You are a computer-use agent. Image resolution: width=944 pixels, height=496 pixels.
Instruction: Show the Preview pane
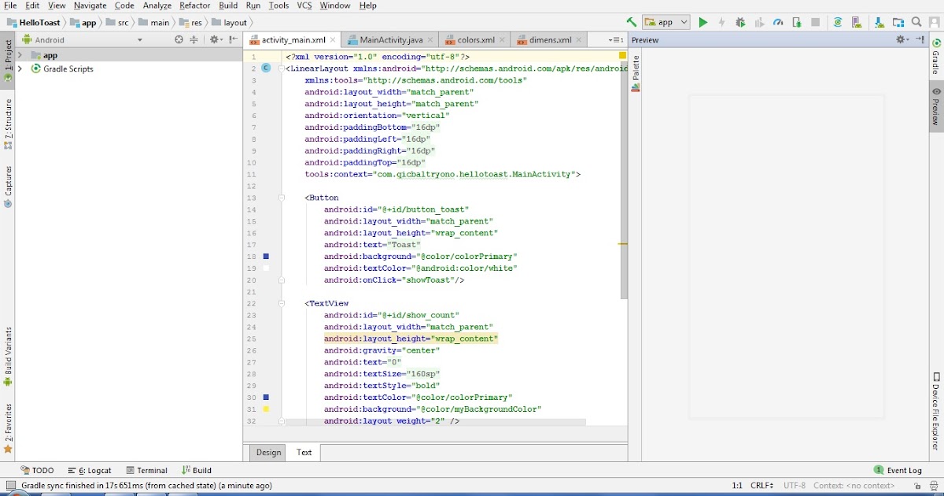click(936, 105)
